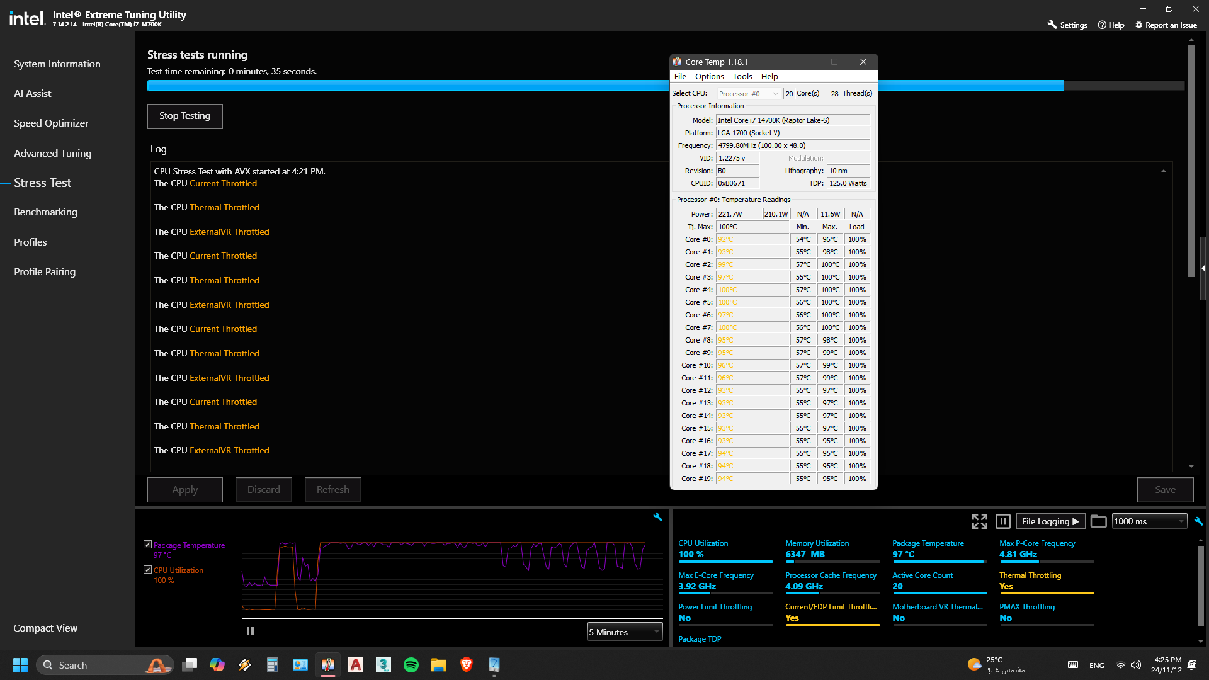1209x680 pixels.
Task: Click the taskbar Search box
Action: [105, 665]
